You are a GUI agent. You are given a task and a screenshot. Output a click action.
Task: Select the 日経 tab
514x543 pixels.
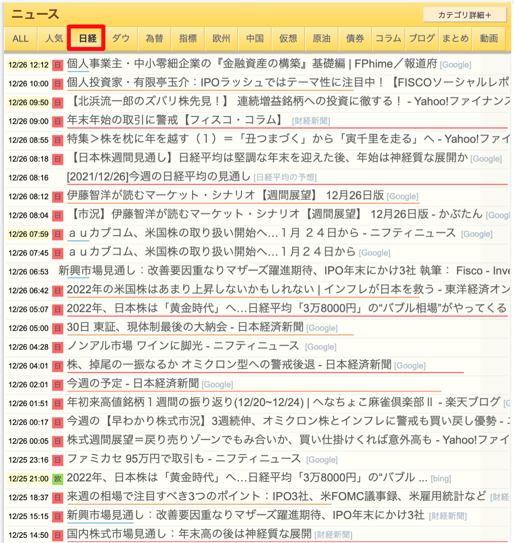click(87, 39)
